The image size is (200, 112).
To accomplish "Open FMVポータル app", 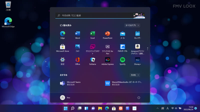I will coord(122,48).
